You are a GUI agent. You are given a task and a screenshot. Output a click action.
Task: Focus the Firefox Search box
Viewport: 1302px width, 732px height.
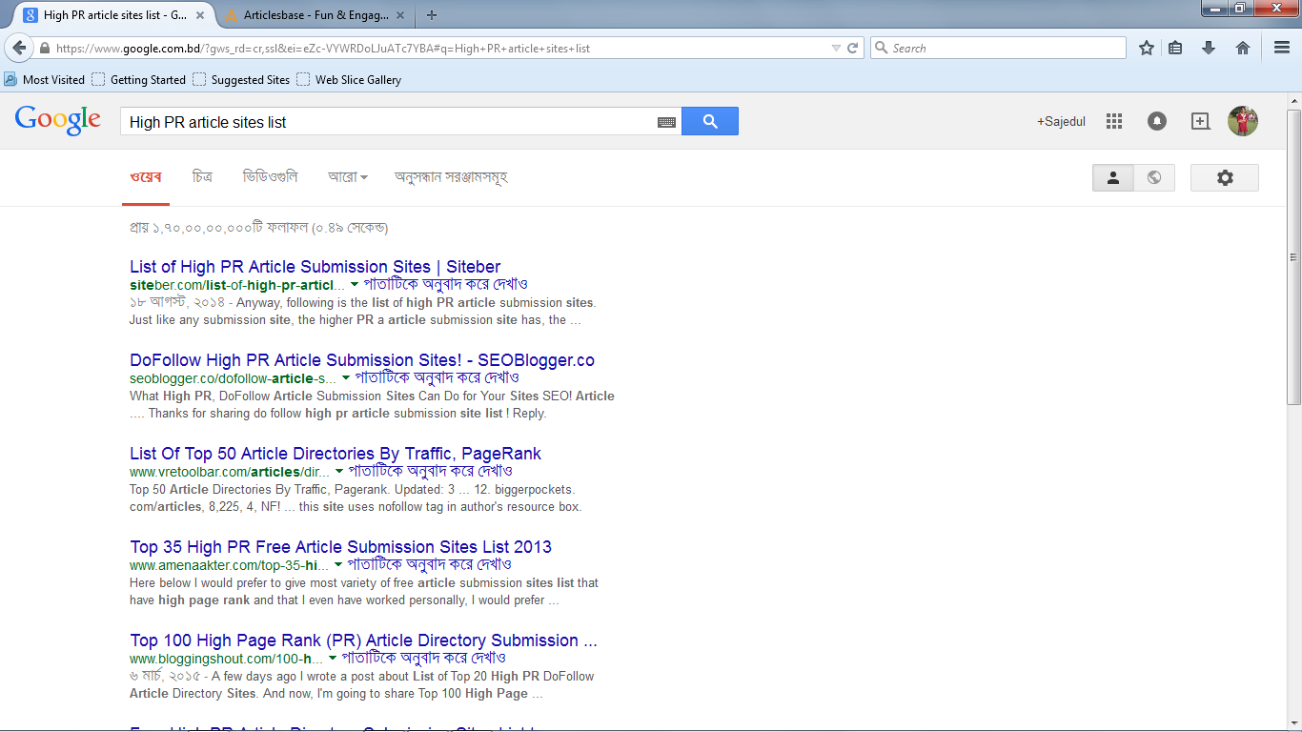(998, 48)
